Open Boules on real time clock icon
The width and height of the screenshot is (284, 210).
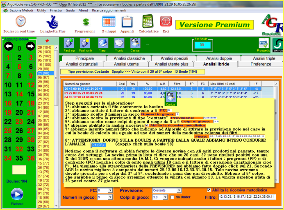tap(20, 22)
